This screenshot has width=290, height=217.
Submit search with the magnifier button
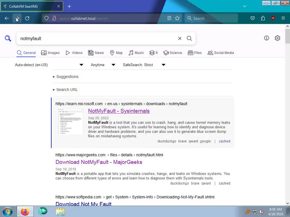pyautogui.click(x=189, y=38)
